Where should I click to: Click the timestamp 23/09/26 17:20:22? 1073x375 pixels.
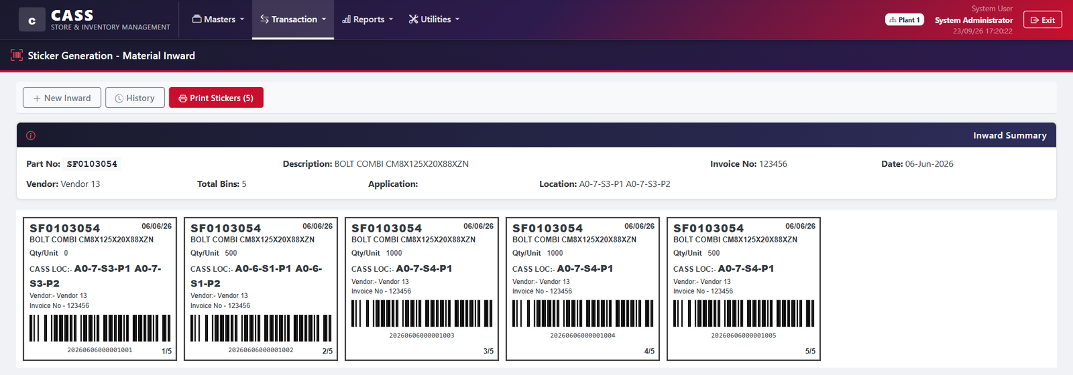point(982,31)
